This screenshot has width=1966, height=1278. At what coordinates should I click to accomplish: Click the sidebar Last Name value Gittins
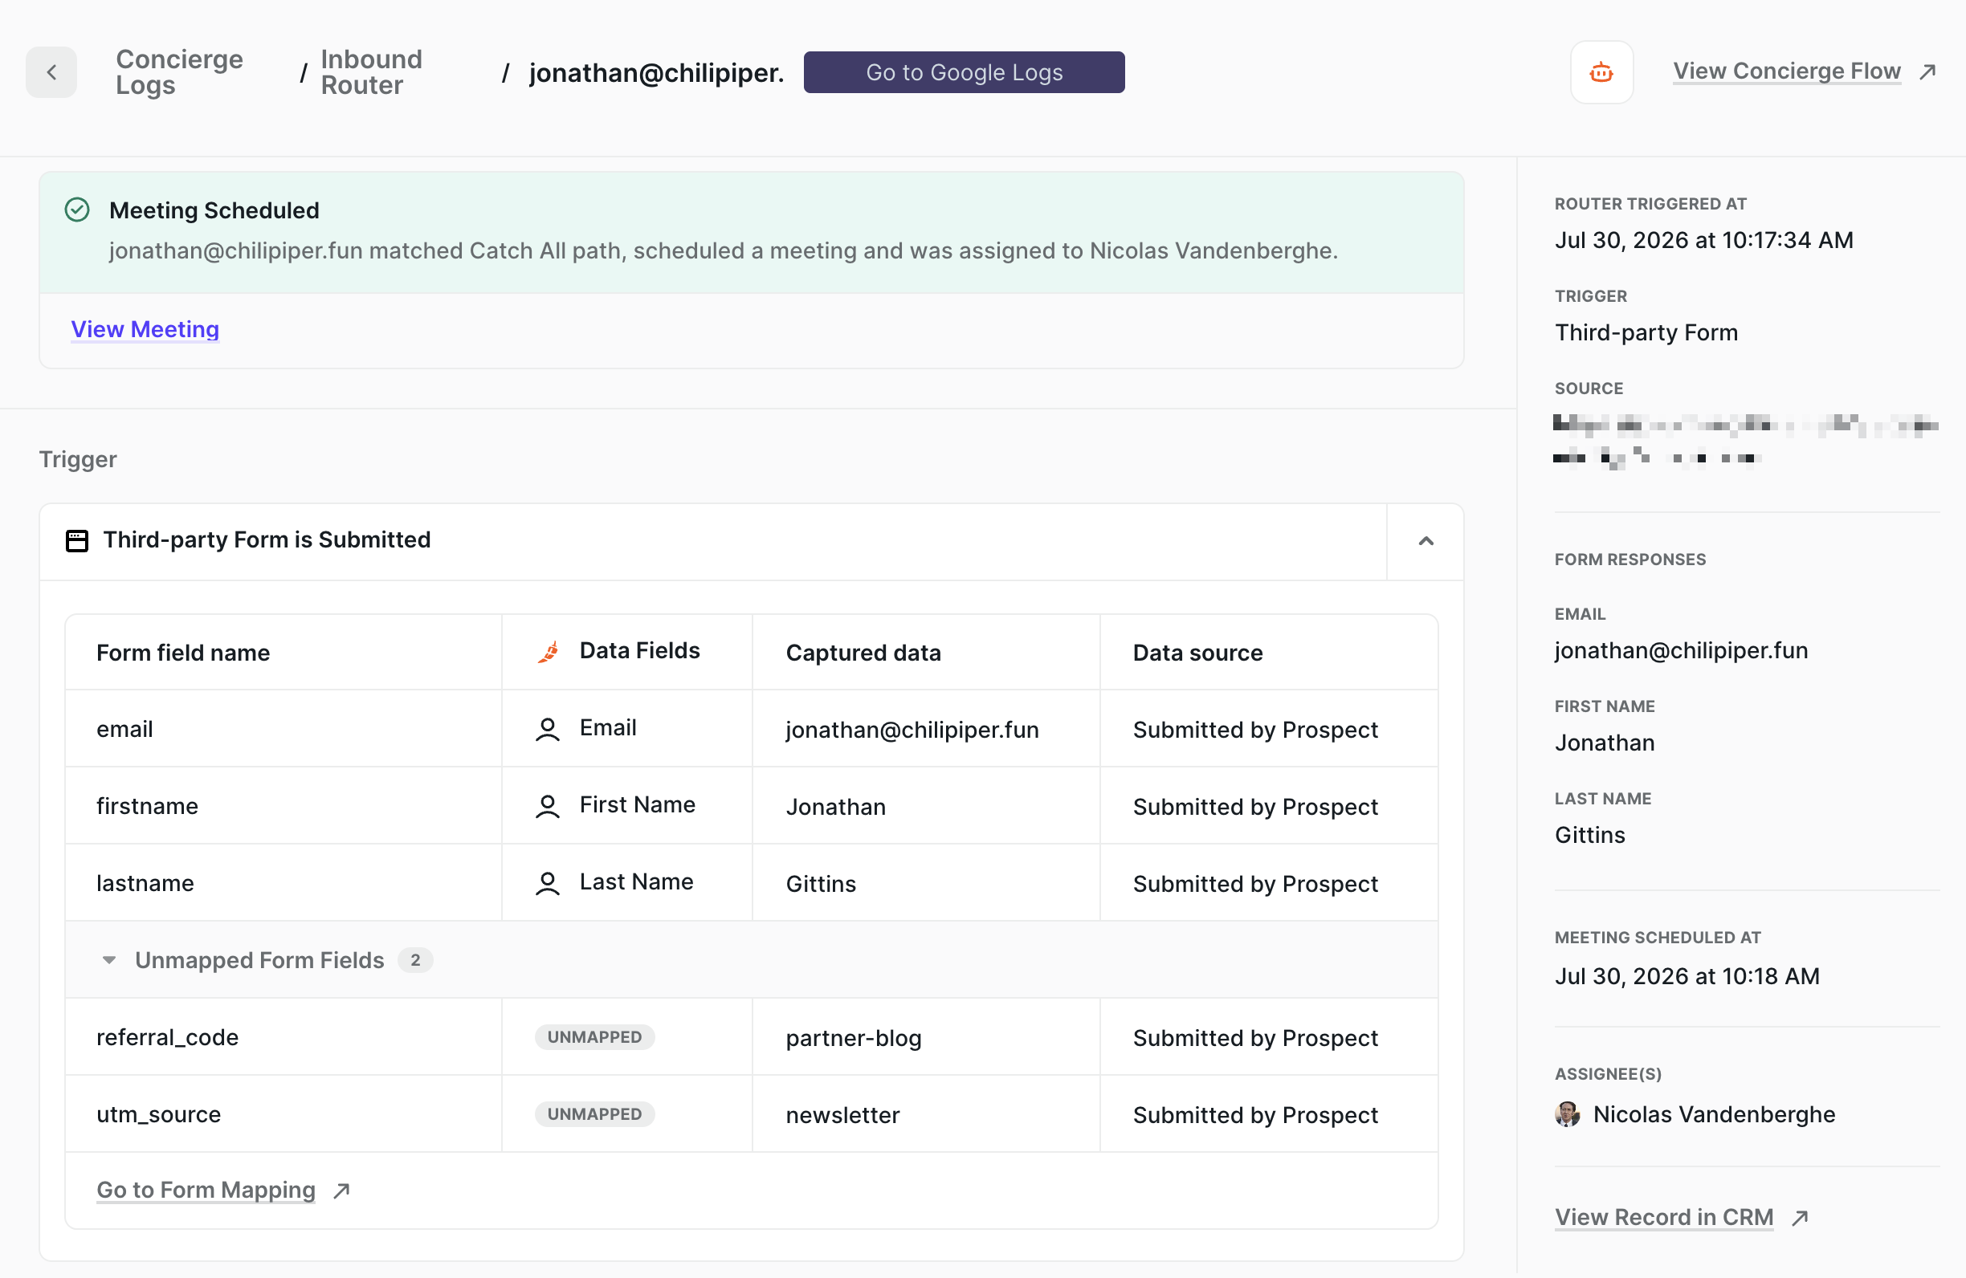(1590, 836)
